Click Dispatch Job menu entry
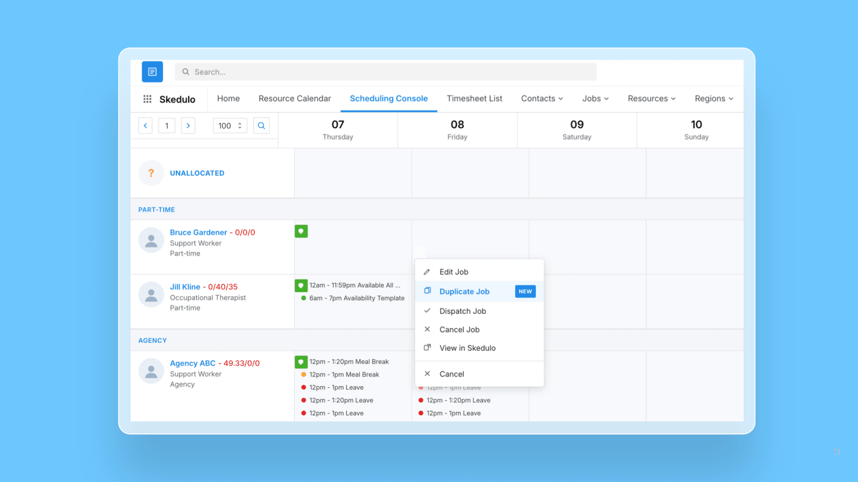 coord(479,311)
